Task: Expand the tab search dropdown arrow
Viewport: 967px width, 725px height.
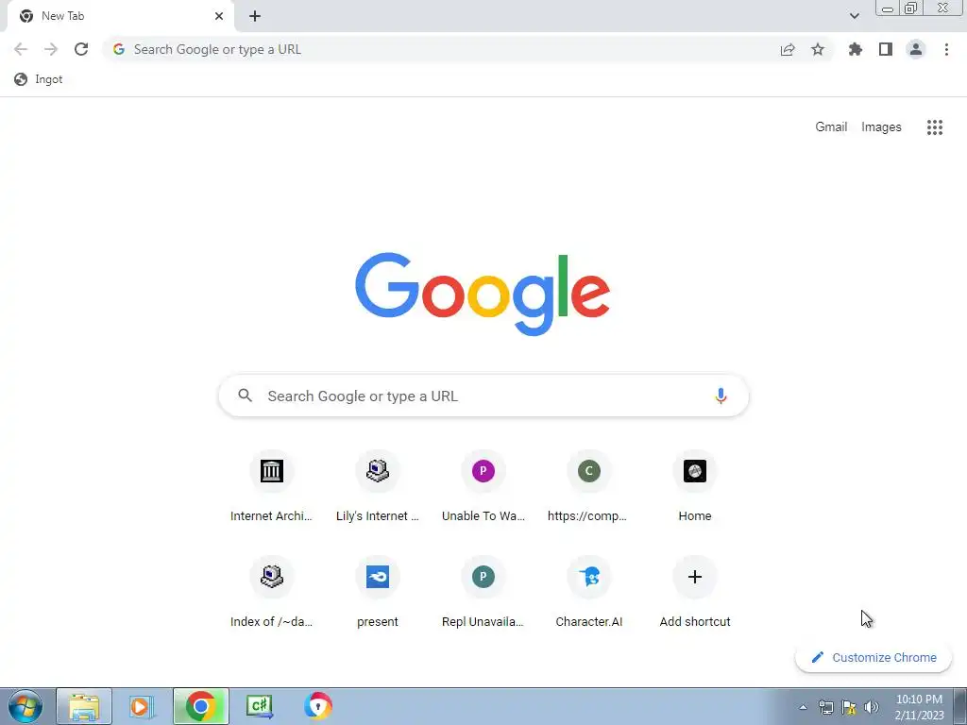Action: pos(854,16)
